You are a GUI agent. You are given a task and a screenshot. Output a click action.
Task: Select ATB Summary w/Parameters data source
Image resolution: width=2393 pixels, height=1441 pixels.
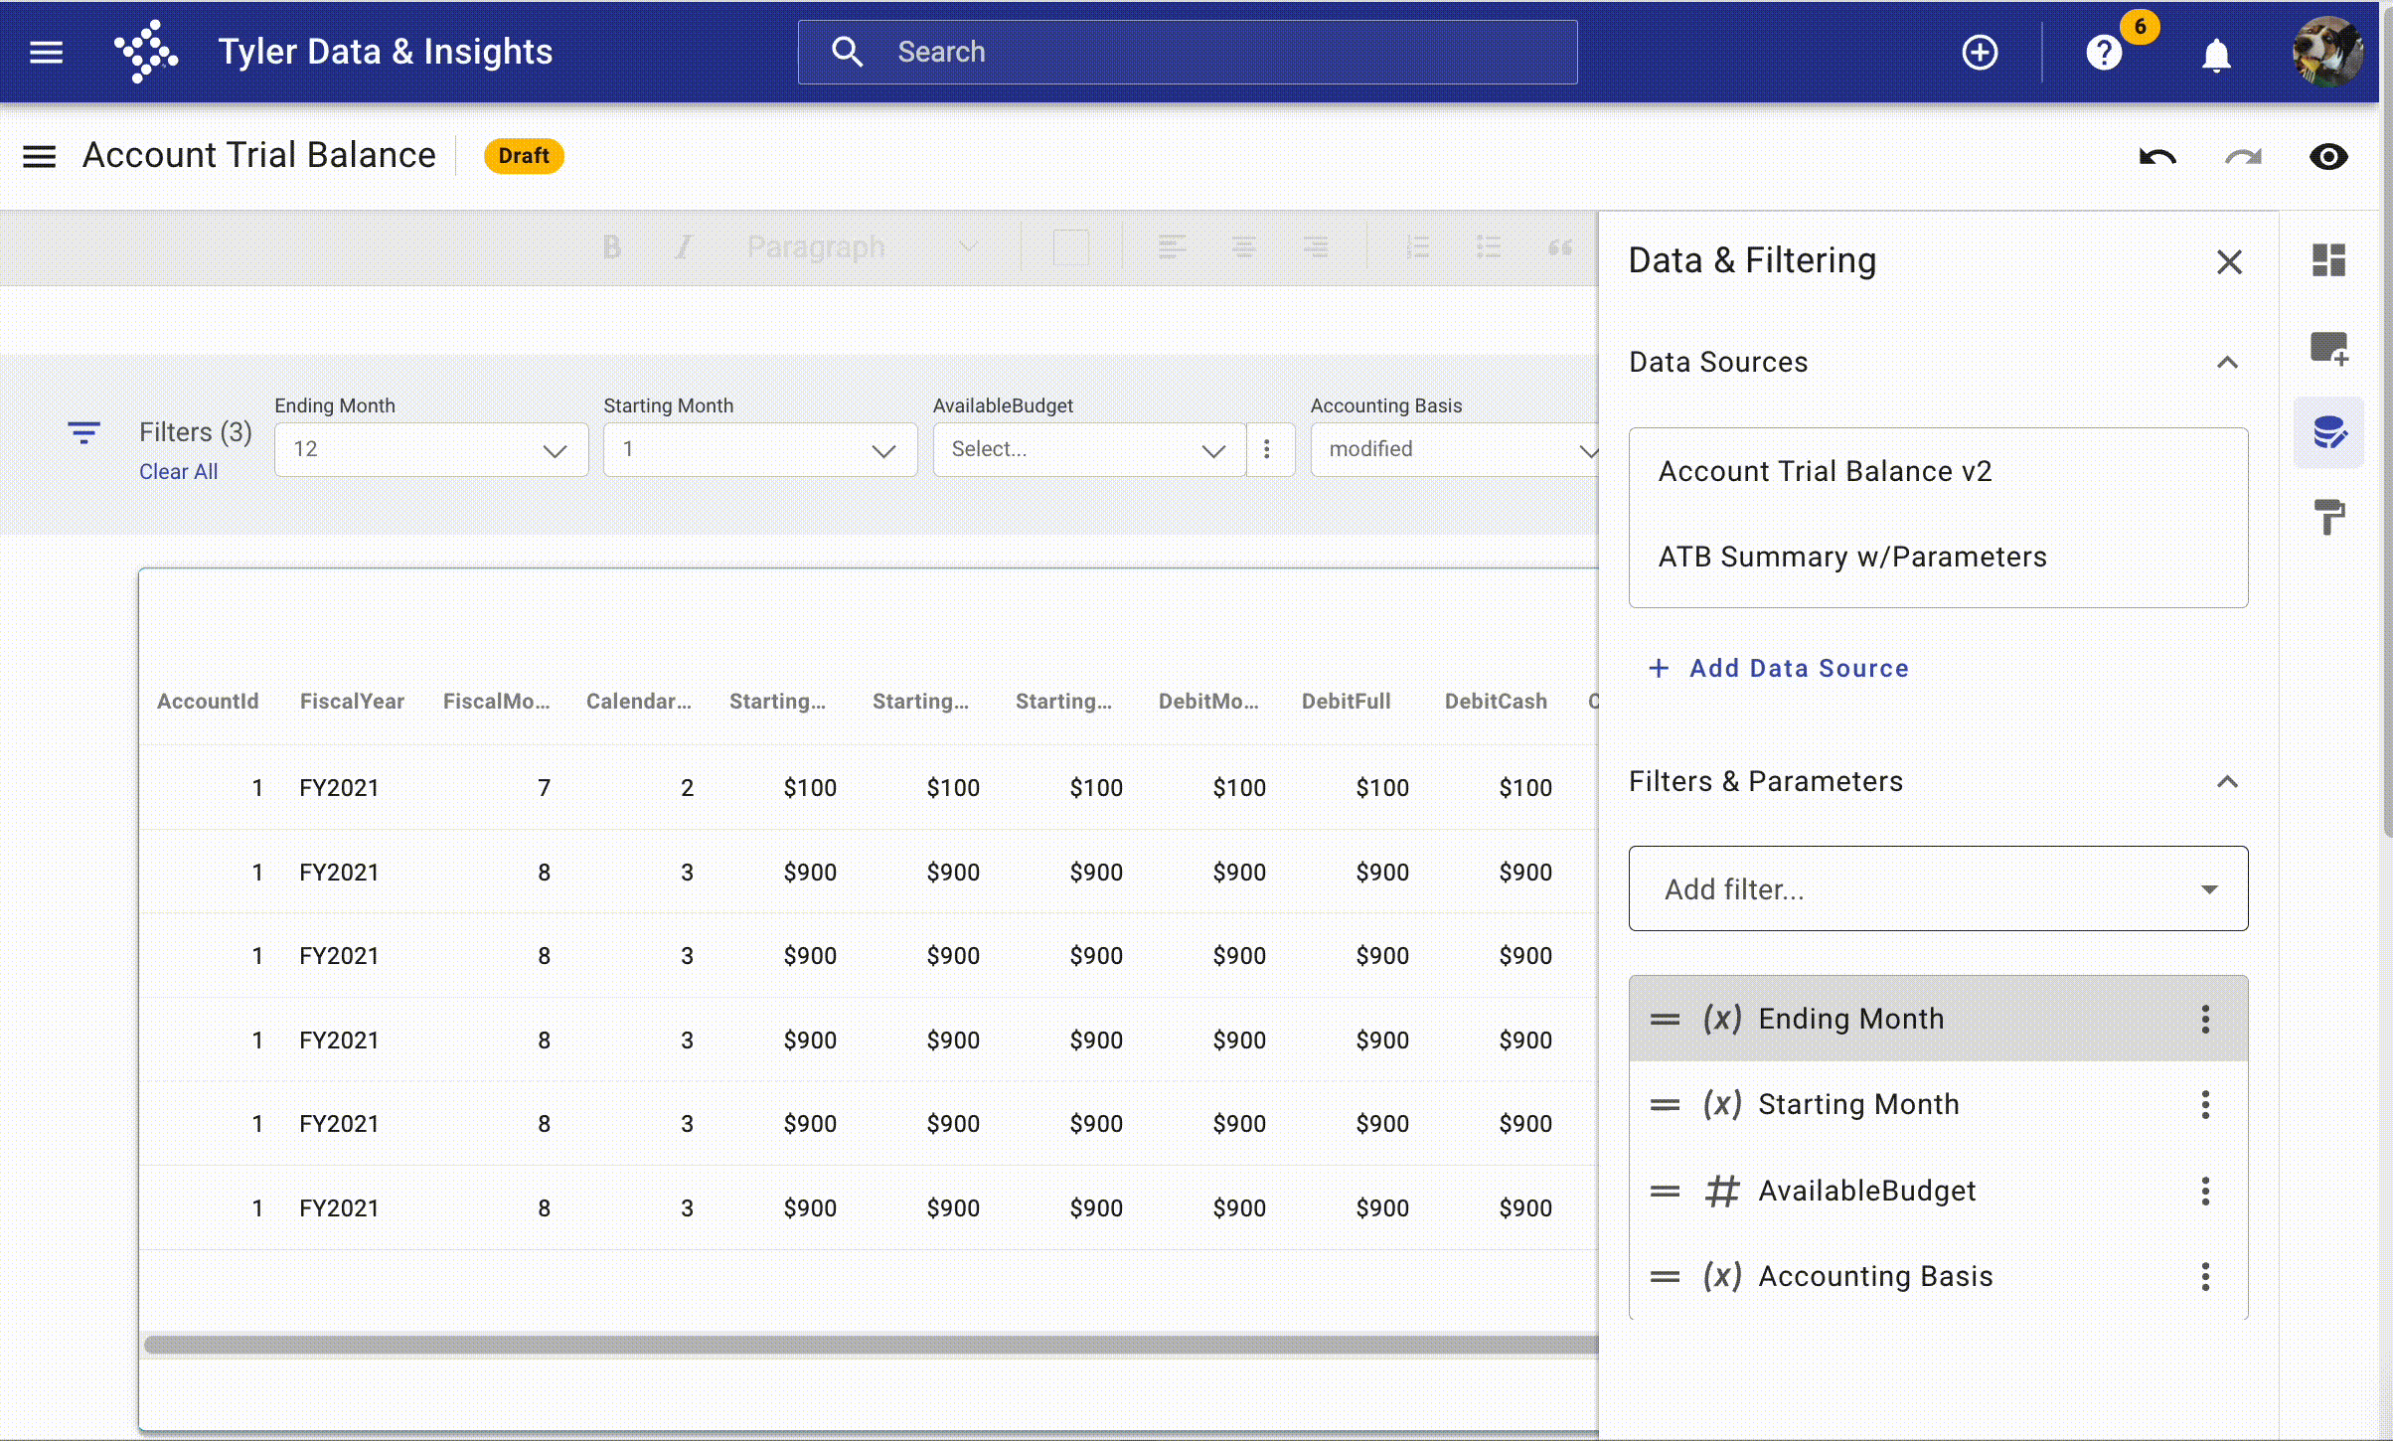tap(1938, 557)
